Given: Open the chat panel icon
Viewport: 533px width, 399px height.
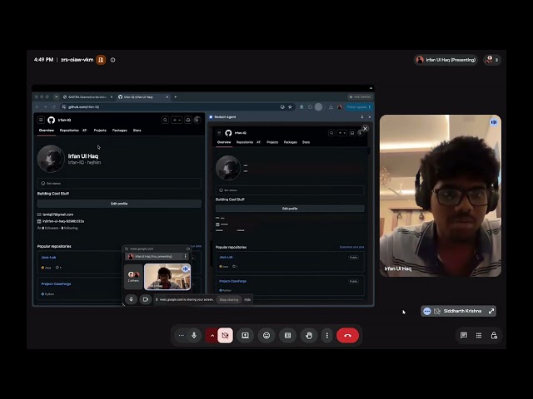Looking at the screenshot, I should click(464, 335).
